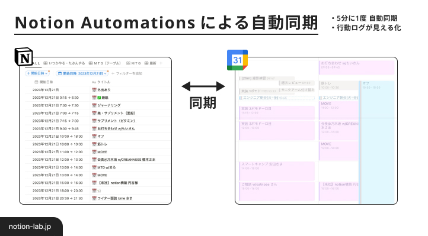
Task: Open the 最新 view tab
Action: (x=151, y=63)
